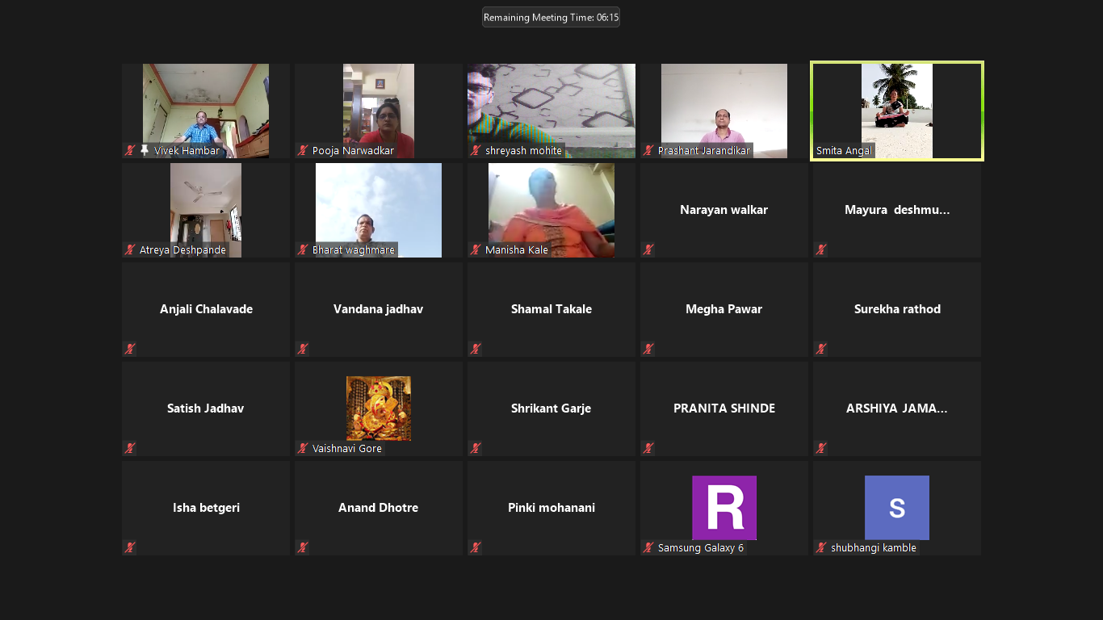The width and height of the screenshot is (1103, 620).
Task: Select Atreya Deshpande's video feed
Action: point(206,210)
